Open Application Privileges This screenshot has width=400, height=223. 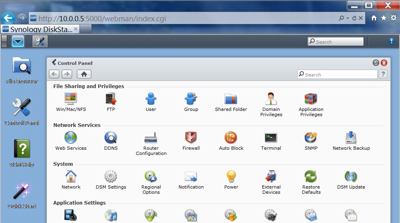tap(311, 104)
